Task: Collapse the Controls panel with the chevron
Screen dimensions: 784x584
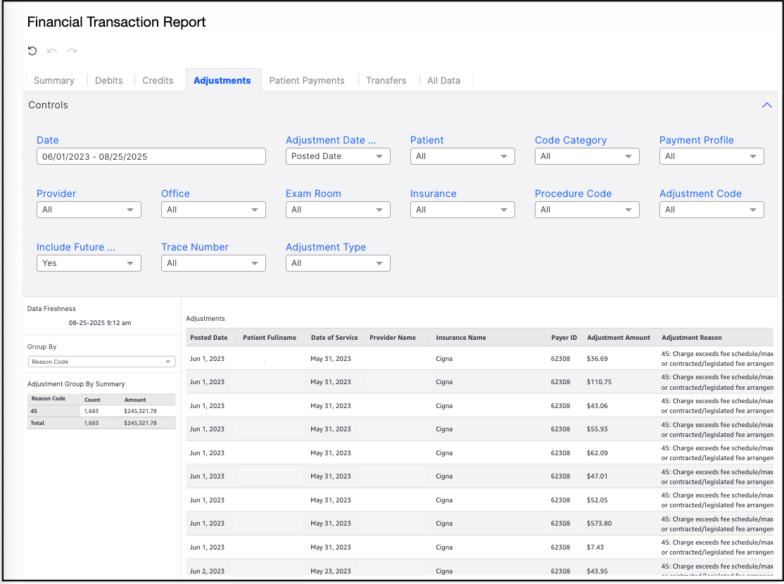Action: (x=767, y=105)
